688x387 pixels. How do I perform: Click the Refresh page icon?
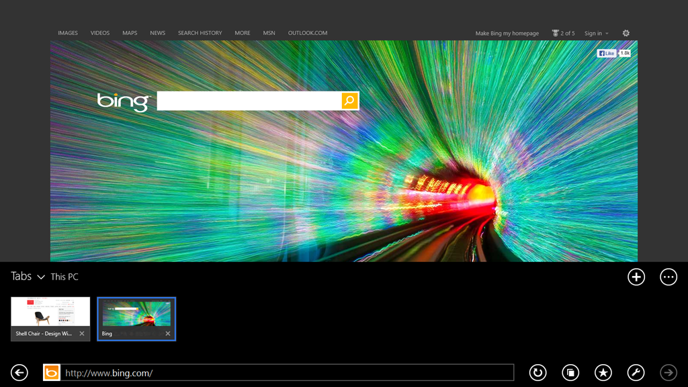pos(537,372)
